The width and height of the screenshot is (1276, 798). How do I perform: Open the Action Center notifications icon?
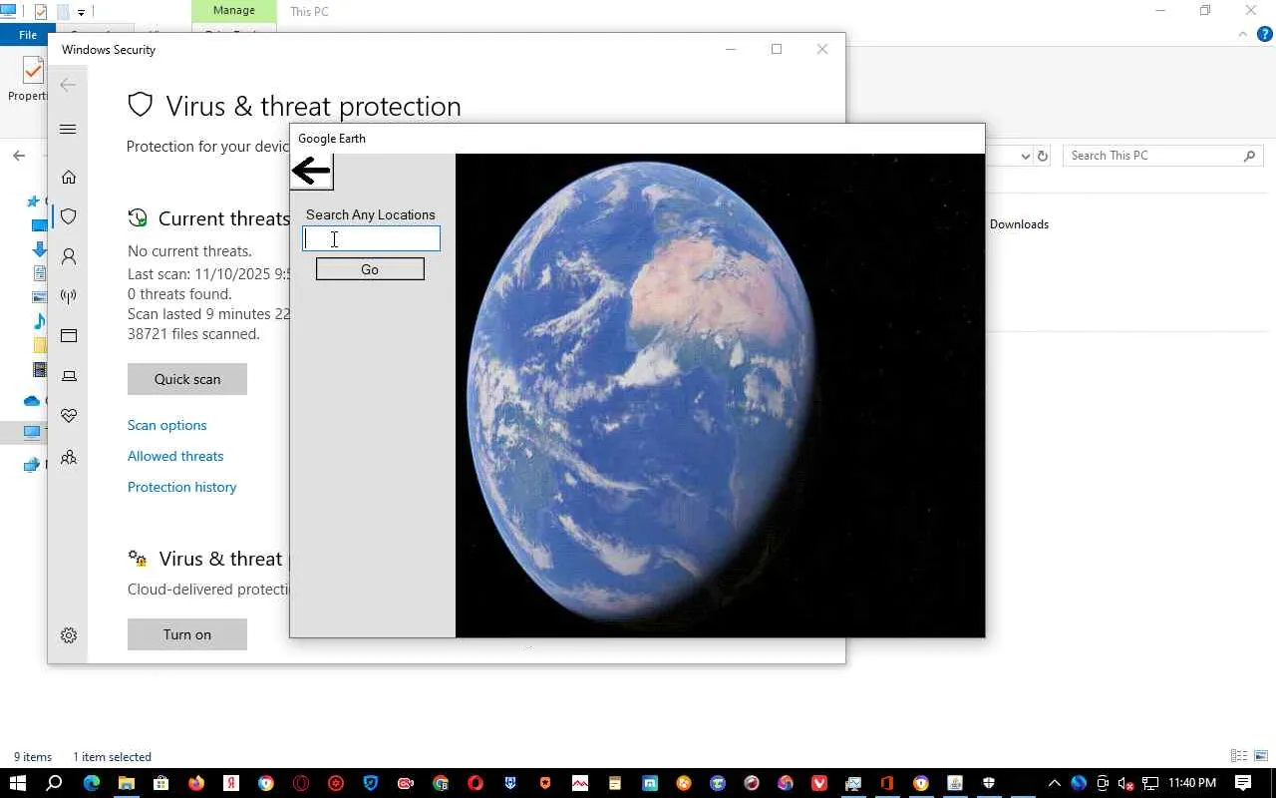click(x=1243, y=783)
